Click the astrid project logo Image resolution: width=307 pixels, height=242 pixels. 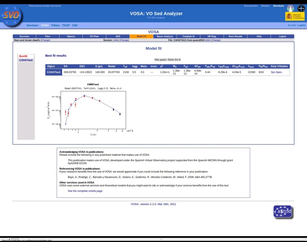pyautogui.click(x=283, y=212)
